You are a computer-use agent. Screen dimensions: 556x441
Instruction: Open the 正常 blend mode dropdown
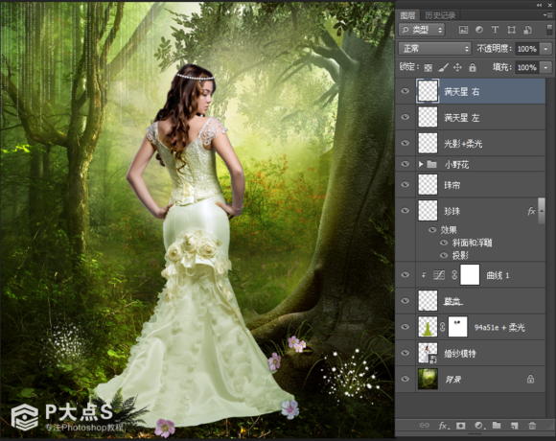[434, 48]
